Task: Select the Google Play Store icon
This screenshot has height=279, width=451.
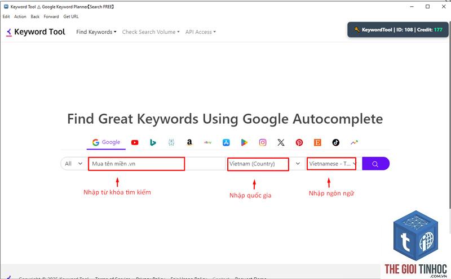Action: pyautogui.click(x=244, y=142)
